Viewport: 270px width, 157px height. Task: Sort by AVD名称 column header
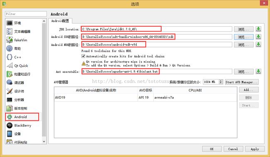pos(96,90)
